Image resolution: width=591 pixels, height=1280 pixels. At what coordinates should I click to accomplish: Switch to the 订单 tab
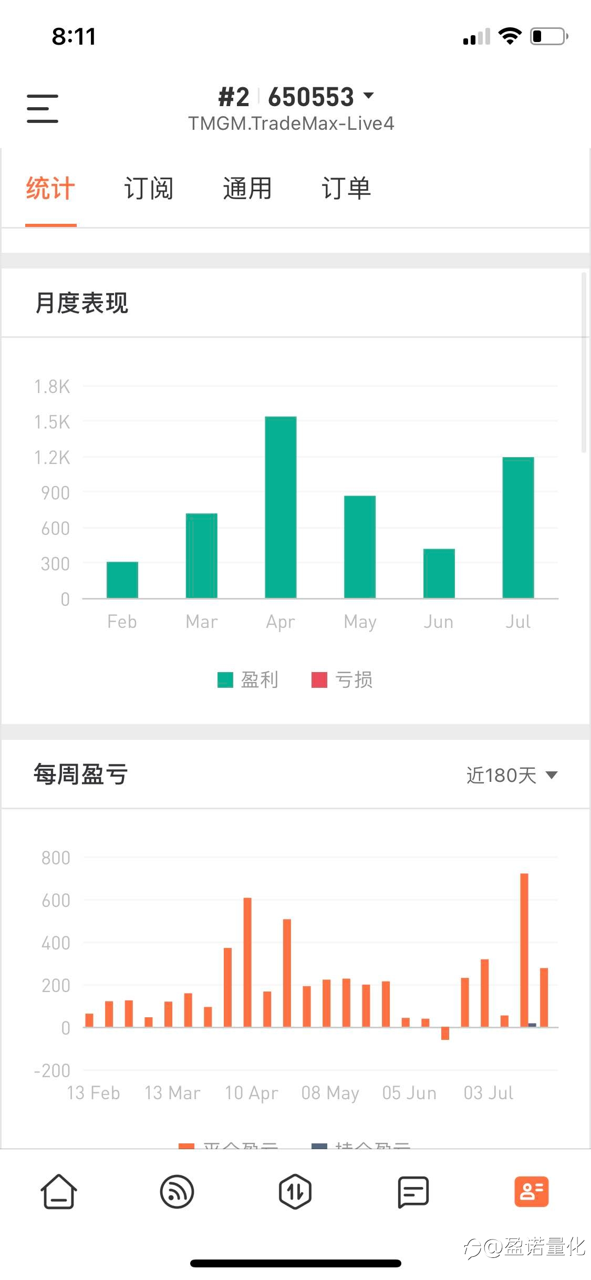pos(346,188)
